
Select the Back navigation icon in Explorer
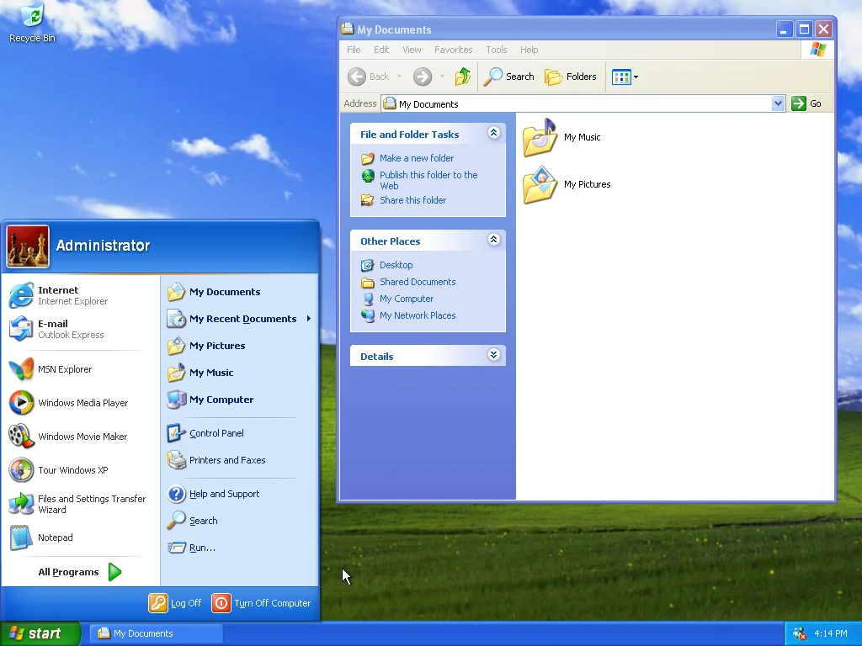click(357, 77)
